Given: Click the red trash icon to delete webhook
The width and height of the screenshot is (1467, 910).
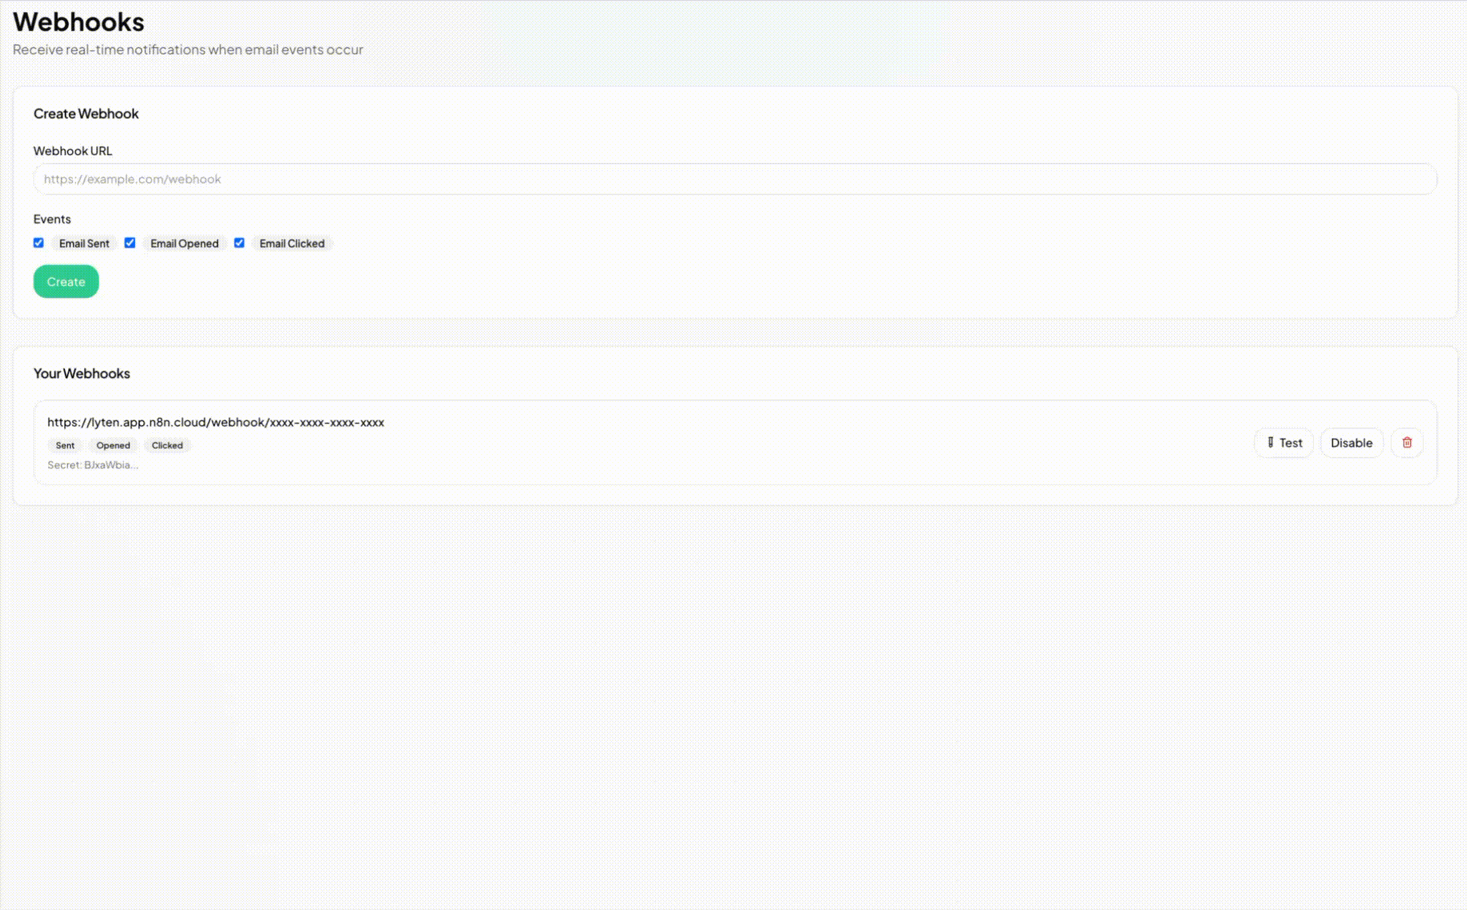Looking at the screenshot, I should 1407,442.
